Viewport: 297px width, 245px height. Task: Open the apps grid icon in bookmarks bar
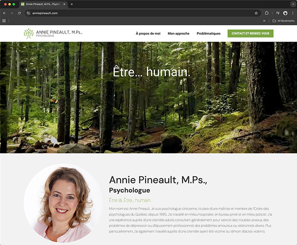[x=4, y=21]
